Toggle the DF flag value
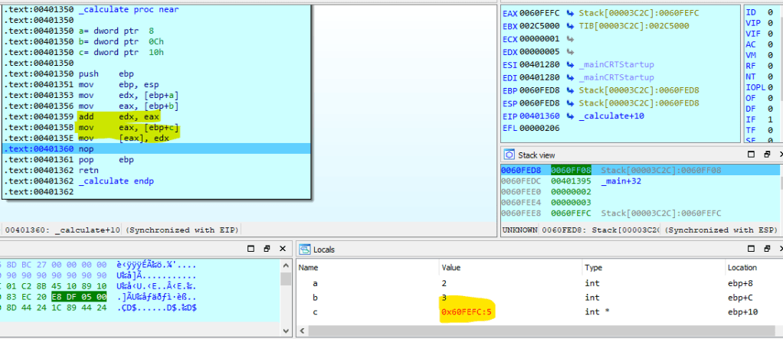Image resolution: width=783 pixels, height=339 pixels. 771,109
